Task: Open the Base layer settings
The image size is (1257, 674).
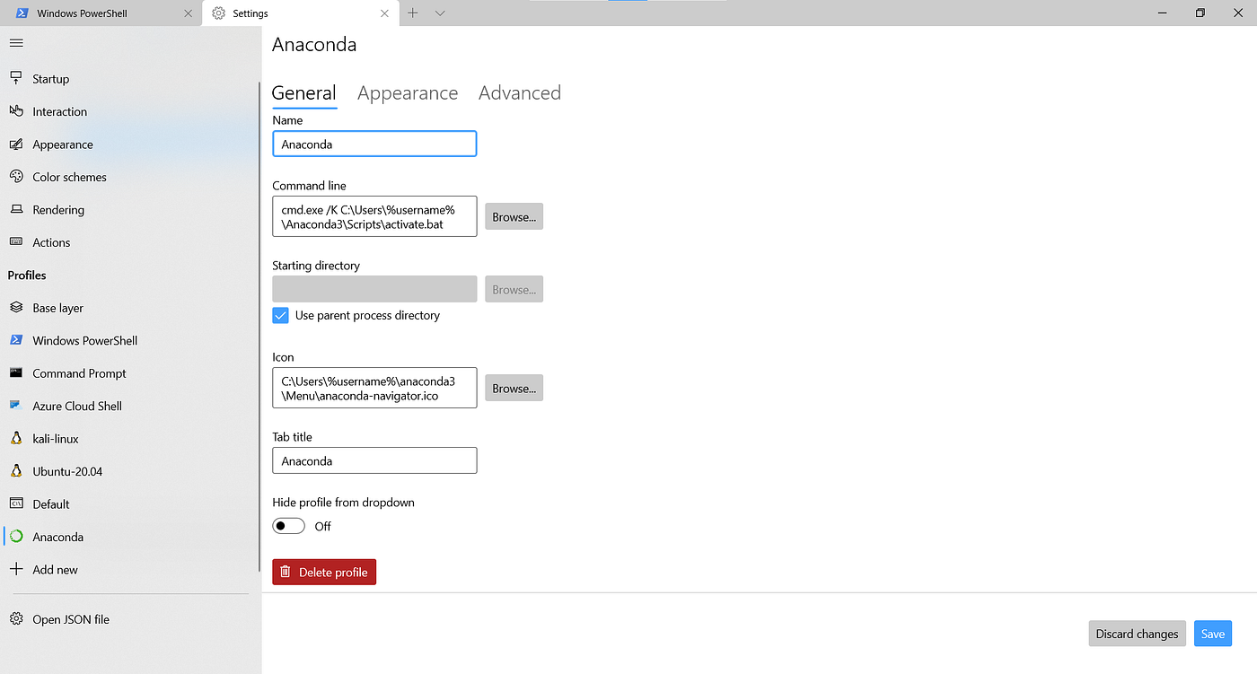Action: tap(57, 307)
